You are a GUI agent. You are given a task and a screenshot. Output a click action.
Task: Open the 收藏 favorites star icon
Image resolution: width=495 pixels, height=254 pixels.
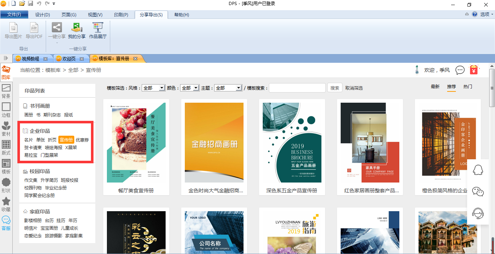coord(6,204)
